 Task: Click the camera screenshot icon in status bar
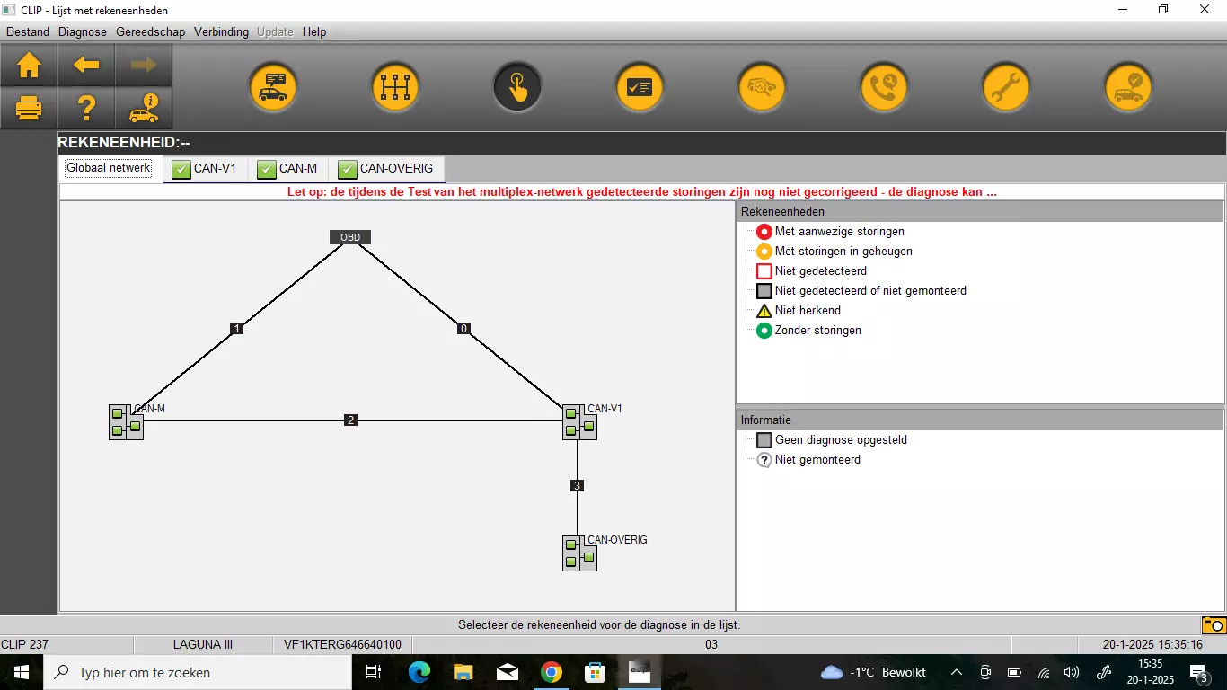pos(1213,624)
